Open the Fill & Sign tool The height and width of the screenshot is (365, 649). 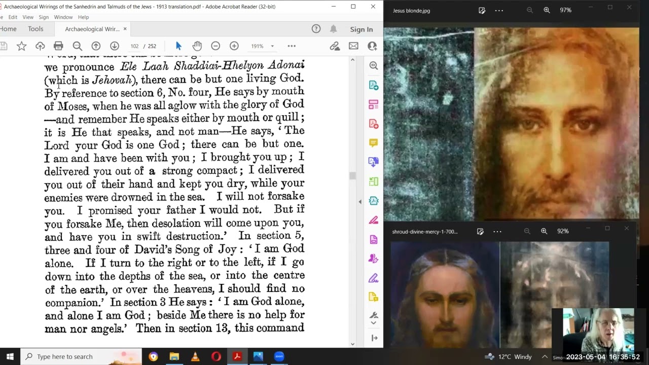[x=374, y=278]
